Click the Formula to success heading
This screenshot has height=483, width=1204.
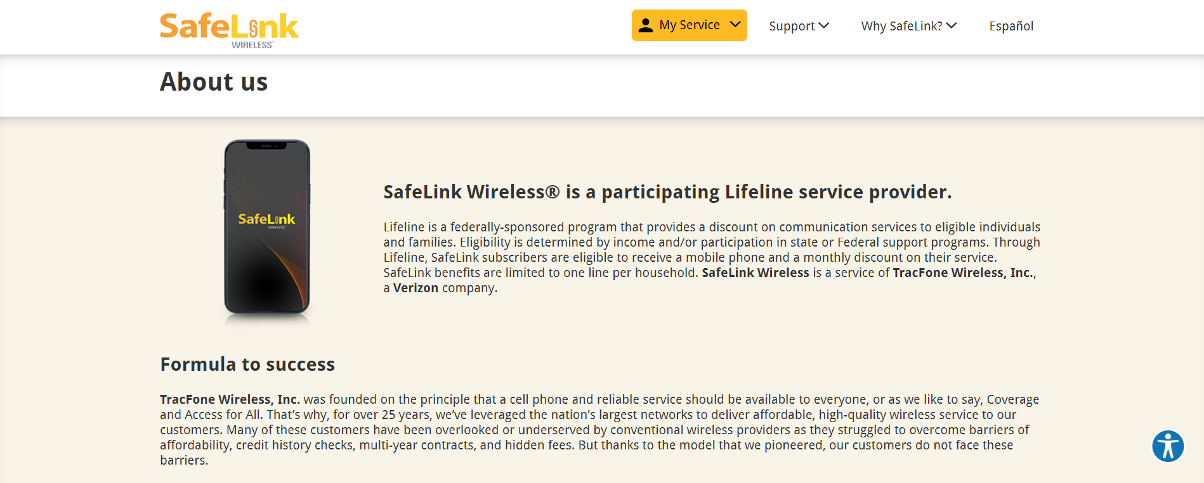coord(247,364)
